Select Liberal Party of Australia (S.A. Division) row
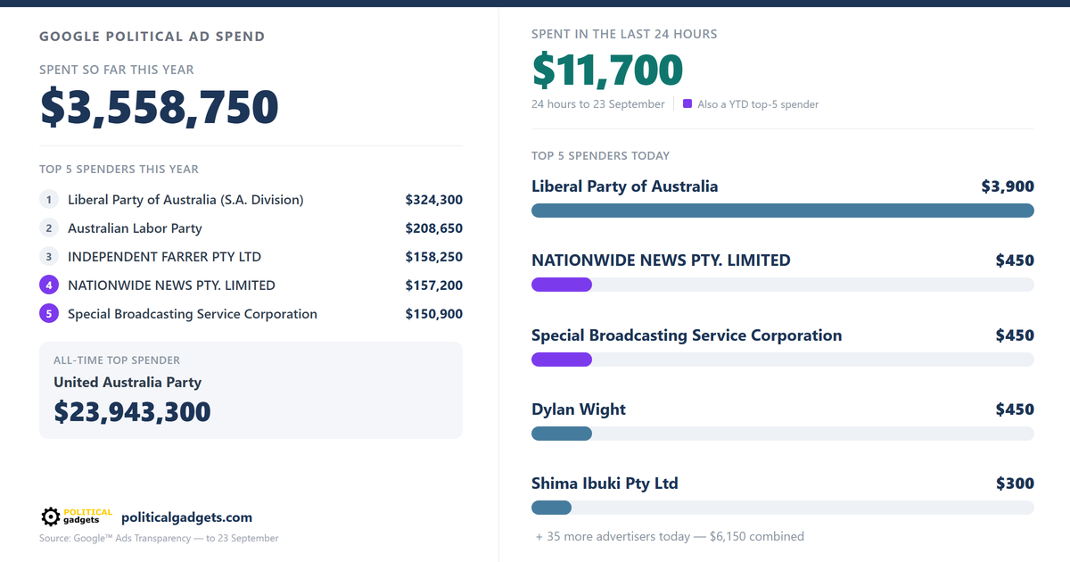The height and width of the screenshot is (562, 1070). coord(251,200)
